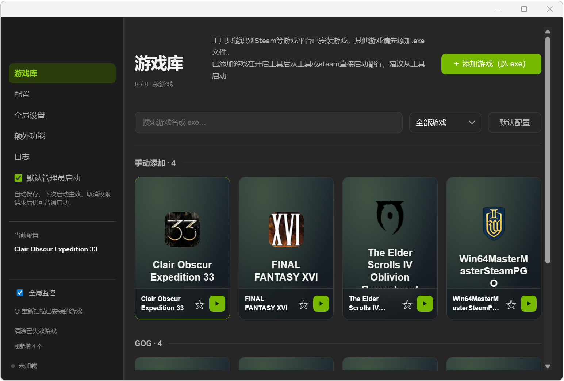Select the Kingdom Come shield icon
The height and width of the screenshot is (381, 564).
click(494, 224)
